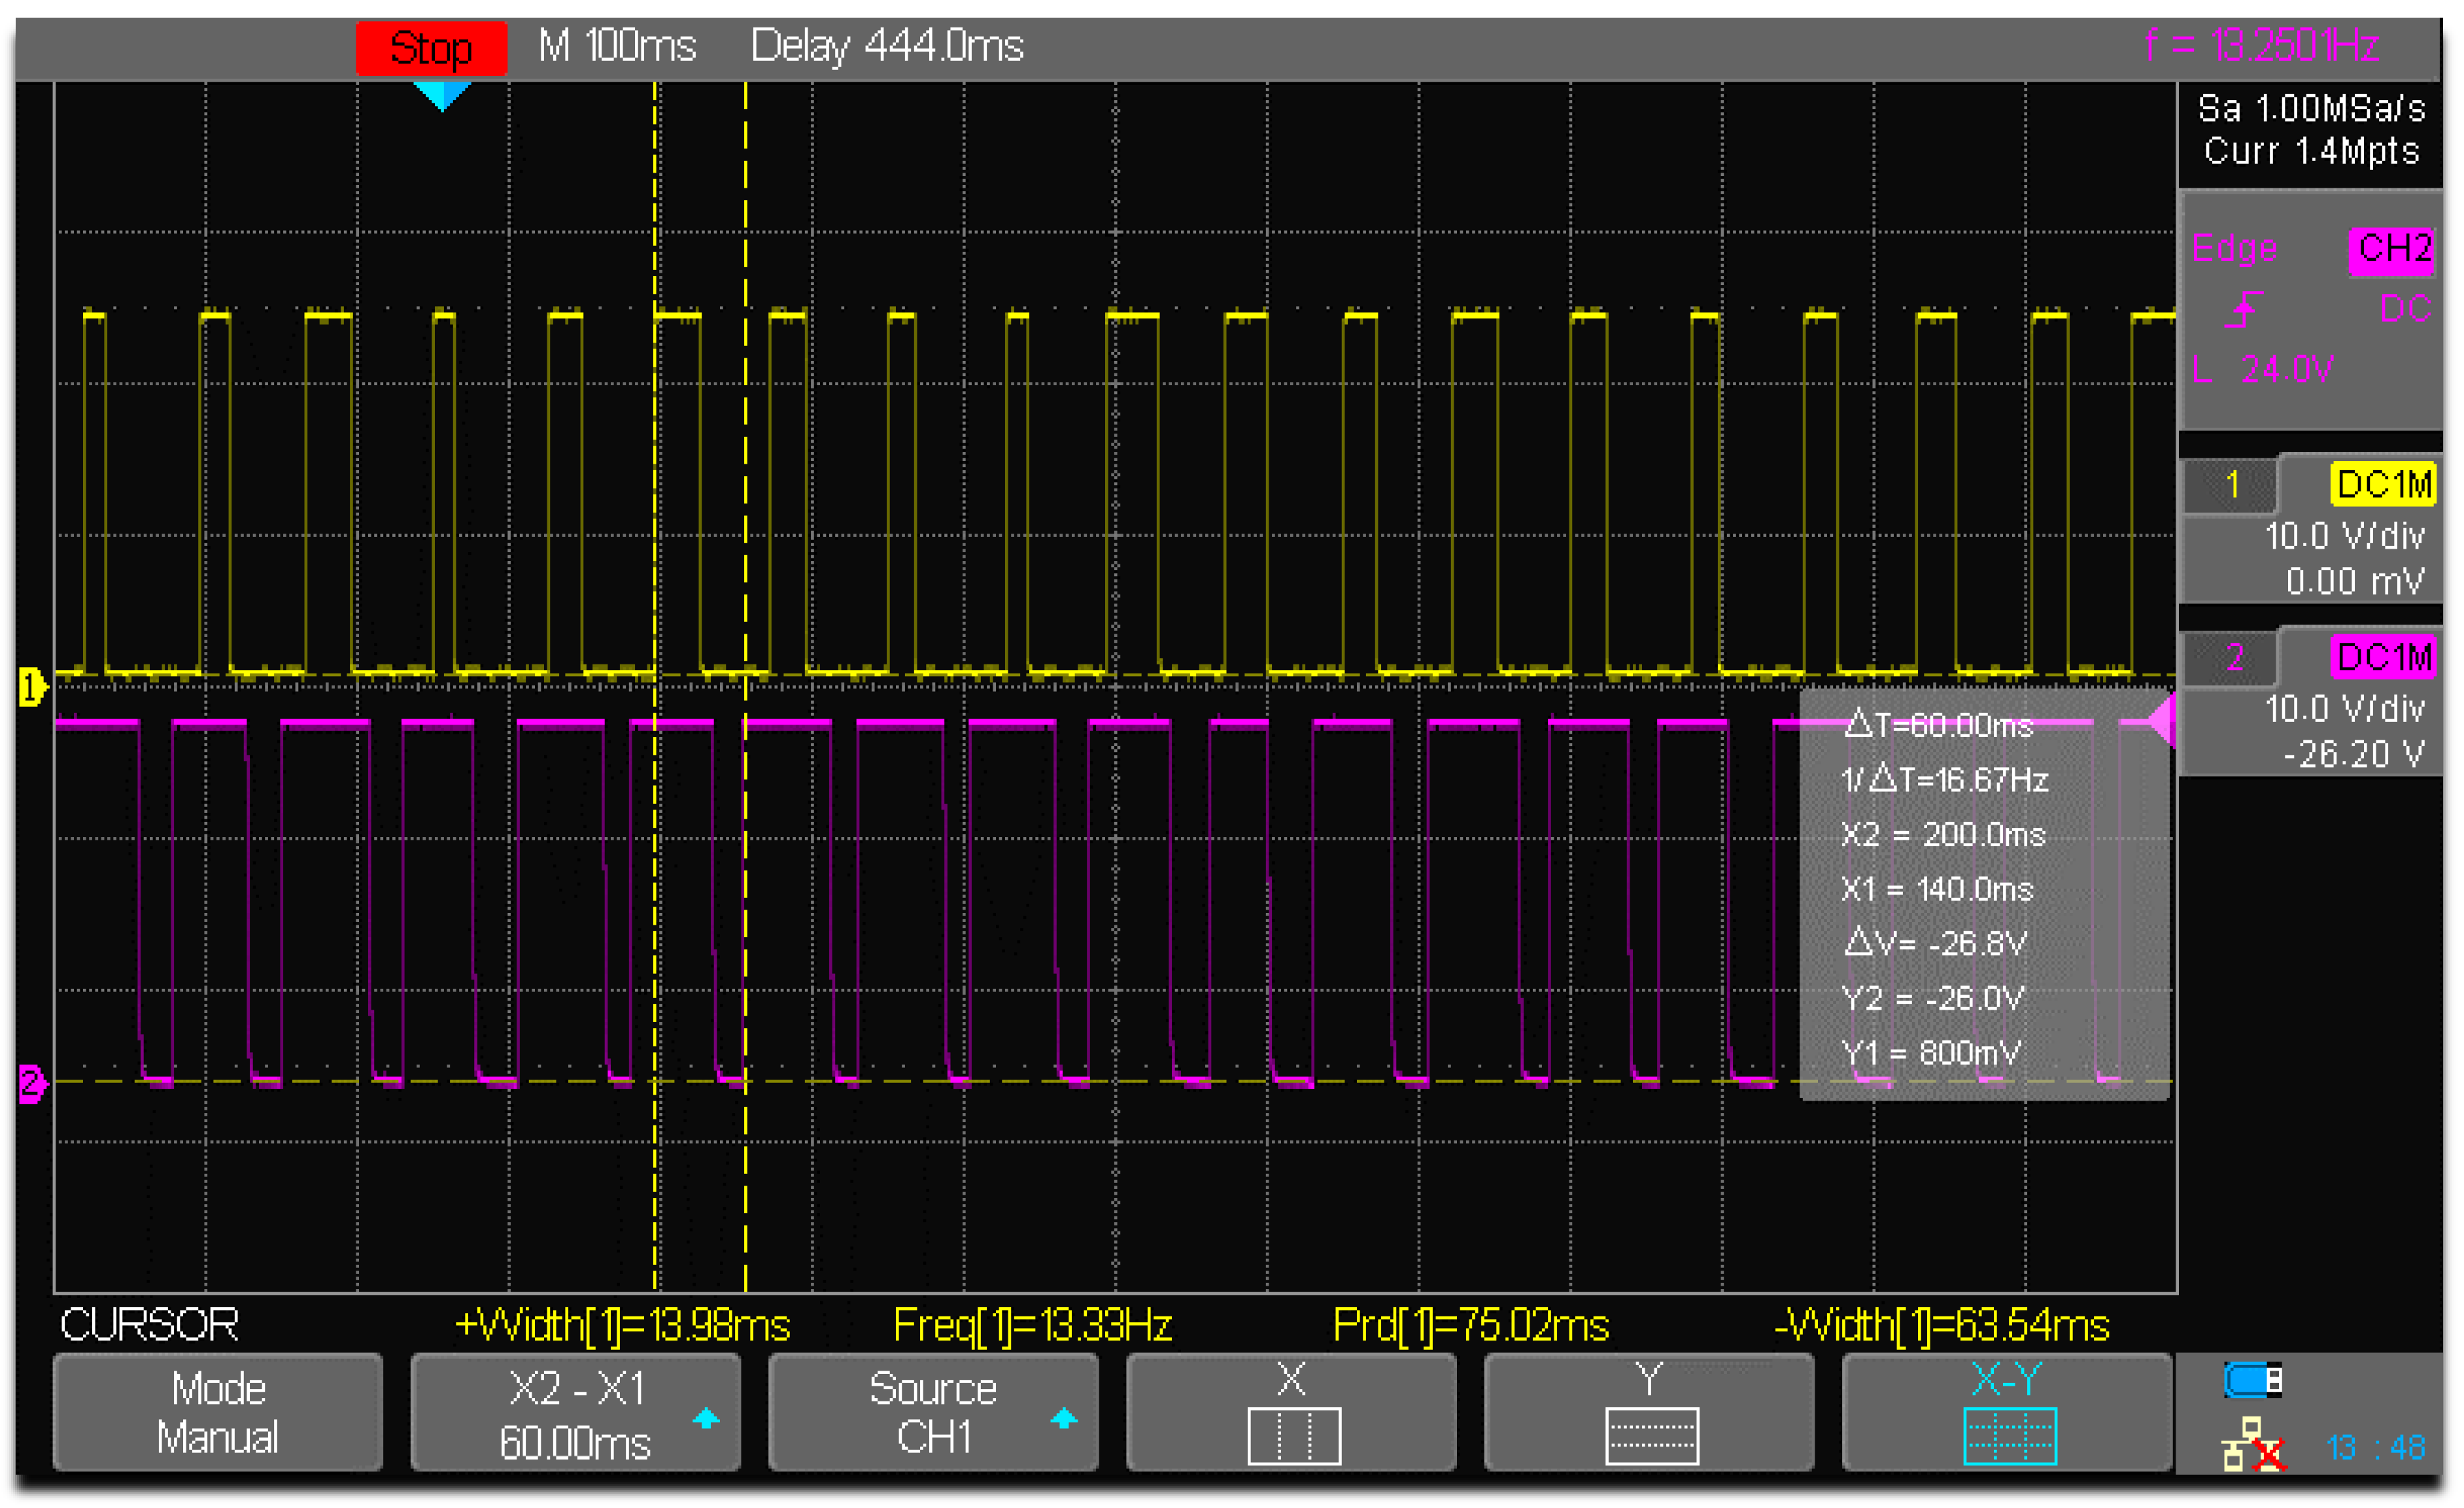Click the magenta trigger level arrow marker
The width and height of the screenshot is (2464, 1508).
pyautogui.click(x=2162, y=721)
